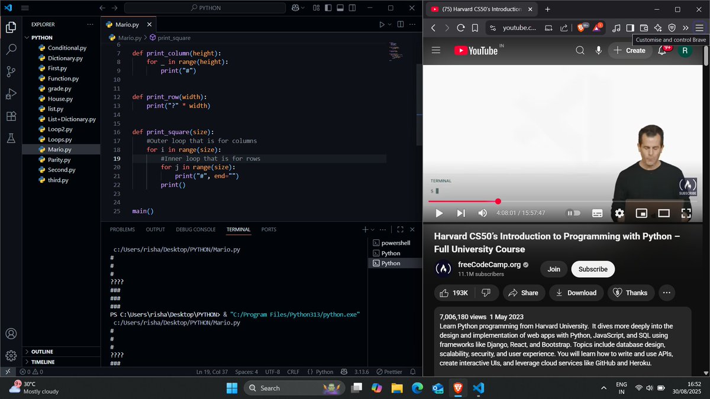Open the Copilot chat icon in title bar
The image size is (710, 399).
pos(295,8)
